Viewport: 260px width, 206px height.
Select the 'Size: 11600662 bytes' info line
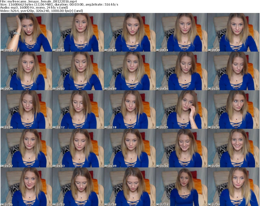tap(59, 5)
